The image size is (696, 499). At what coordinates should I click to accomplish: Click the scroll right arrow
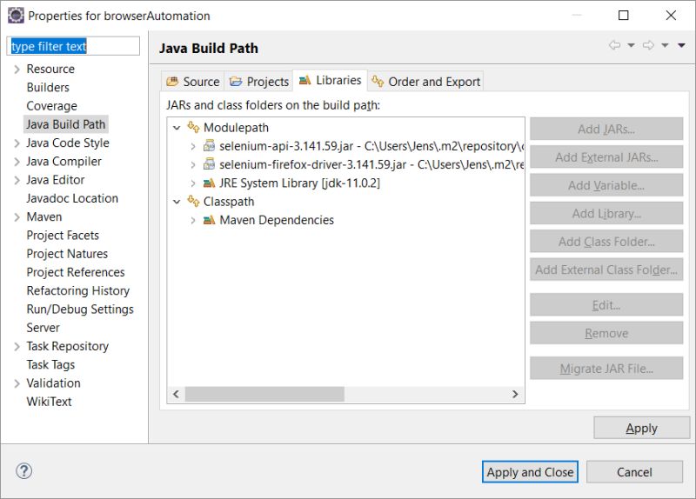515,394
